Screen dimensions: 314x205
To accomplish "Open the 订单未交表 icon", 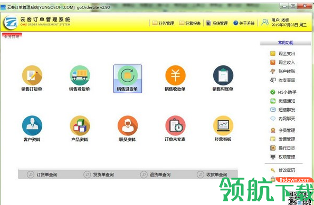I will click(x=175, y=129).
